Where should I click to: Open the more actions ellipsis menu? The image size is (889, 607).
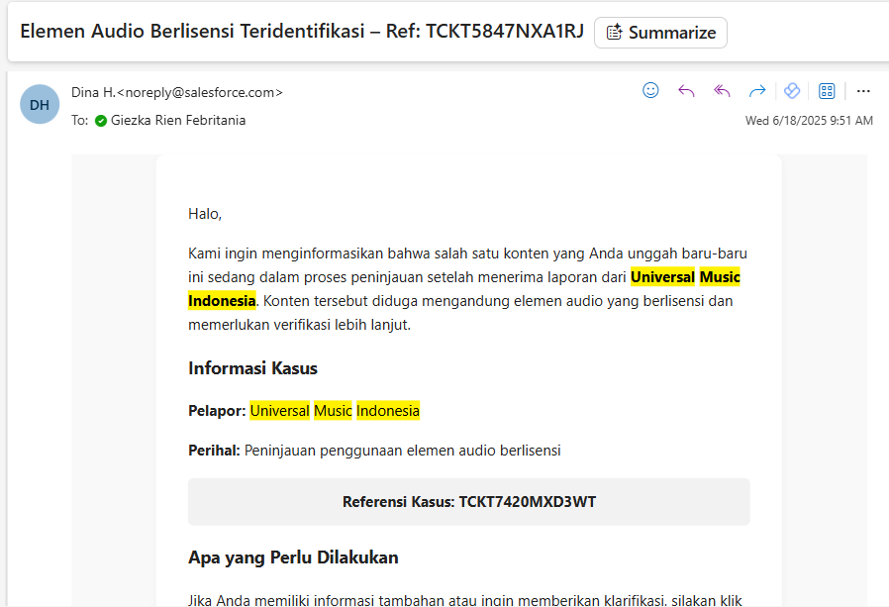[x=863, y=91]
